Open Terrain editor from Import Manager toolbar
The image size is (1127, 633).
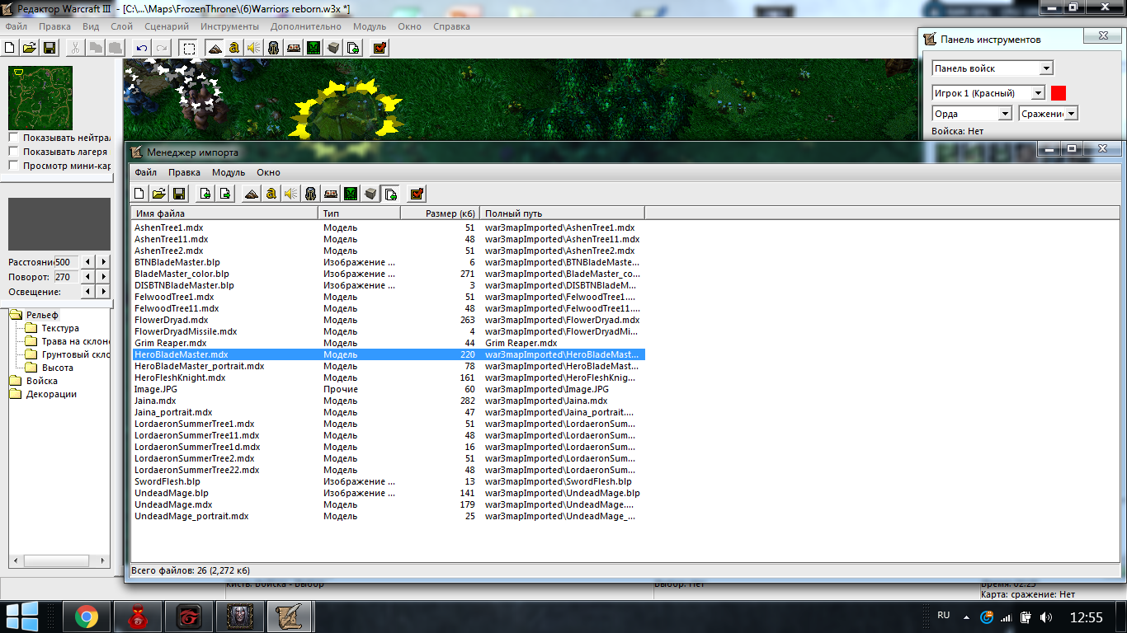(x=251, y=194)
